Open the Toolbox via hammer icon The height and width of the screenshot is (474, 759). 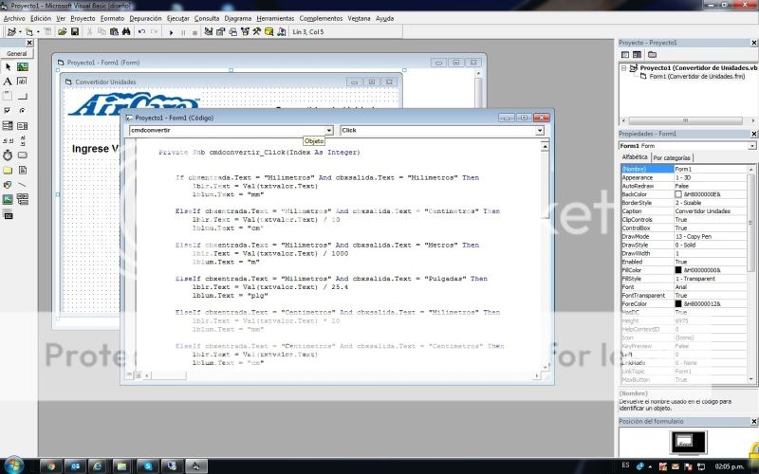(x=257, y=32)
